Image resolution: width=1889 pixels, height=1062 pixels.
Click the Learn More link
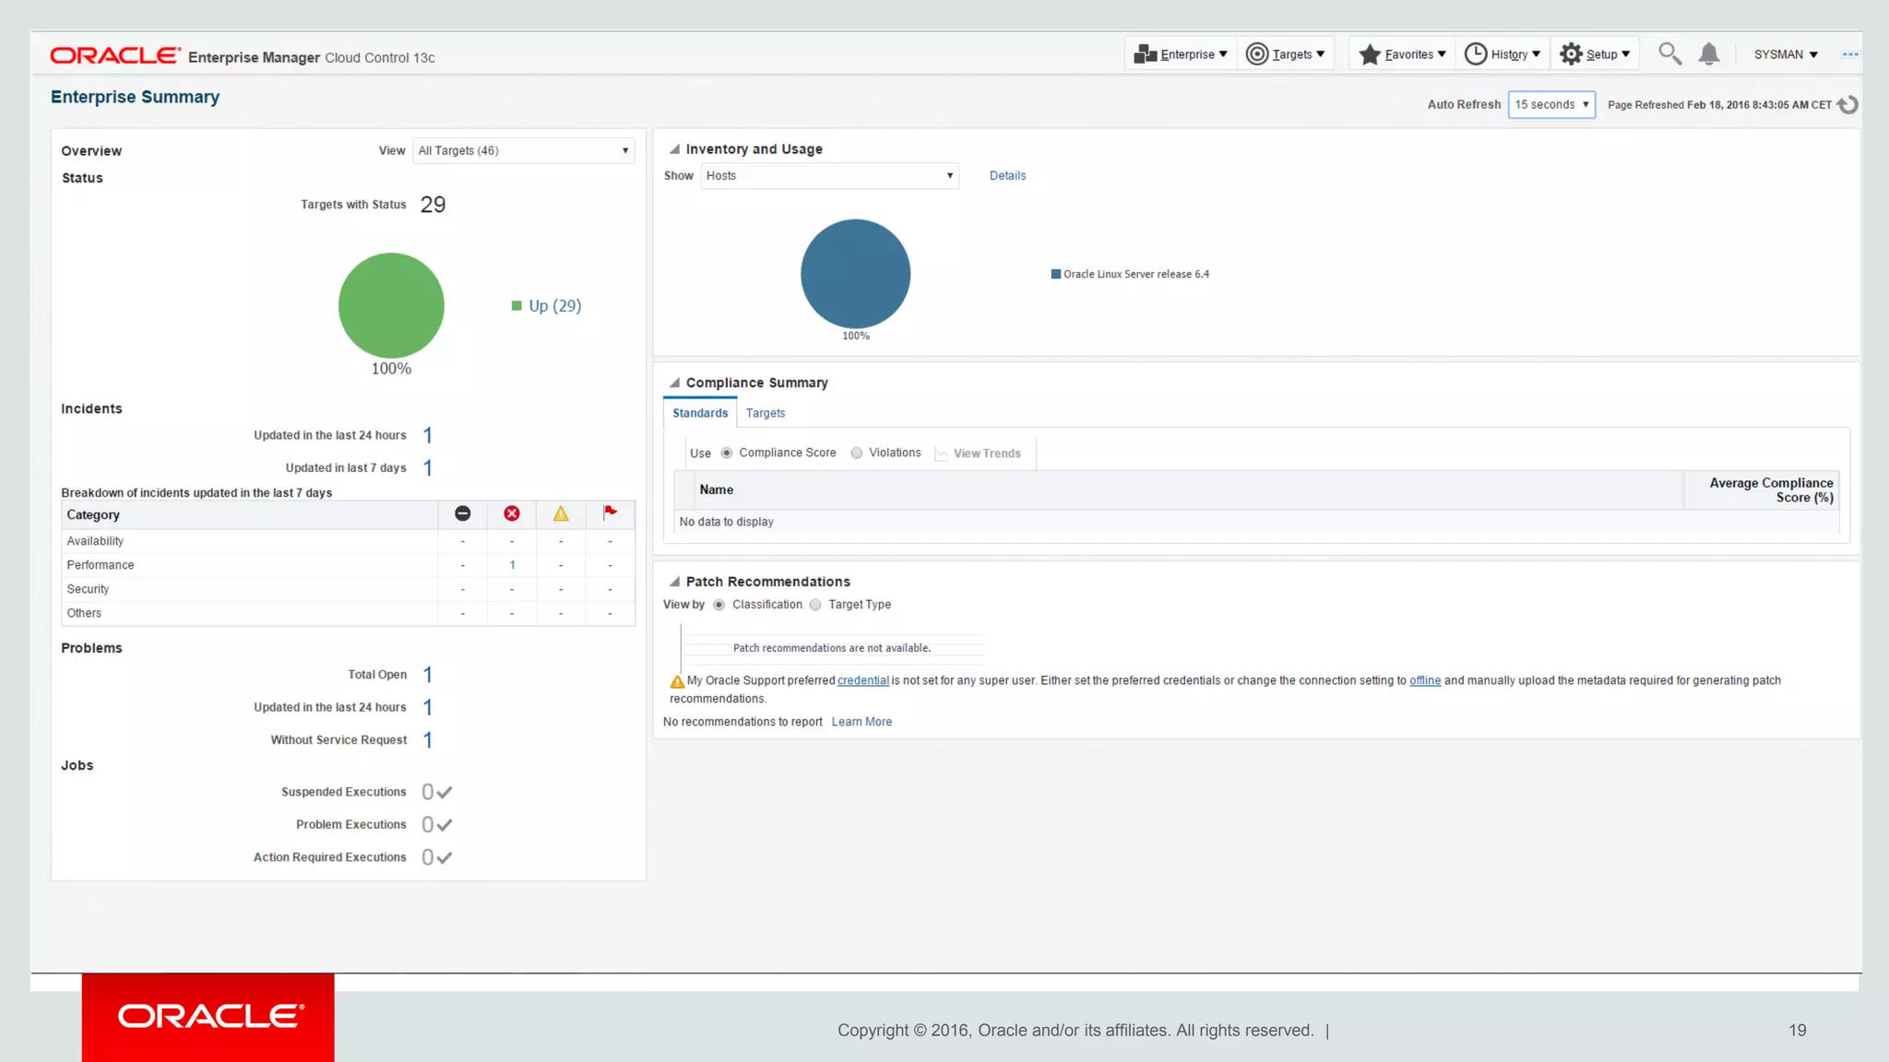click(861, 722)
